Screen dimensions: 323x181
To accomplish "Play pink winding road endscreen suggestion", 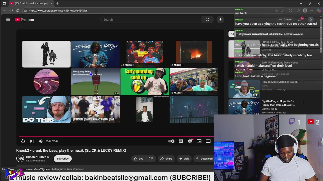I will coord(46,82).
